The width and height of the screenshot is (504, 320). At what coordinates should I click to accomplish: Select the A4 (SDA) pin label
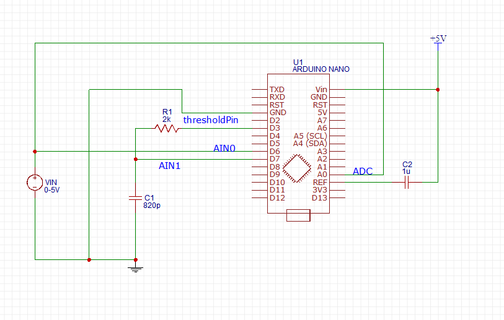click(x=310, y=144)
